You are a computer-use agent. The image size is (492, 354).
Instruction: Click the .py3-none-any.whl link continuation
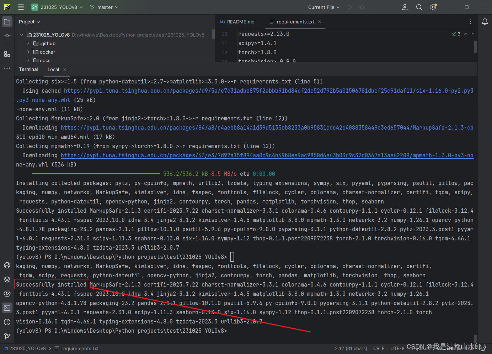coord(43,100)
